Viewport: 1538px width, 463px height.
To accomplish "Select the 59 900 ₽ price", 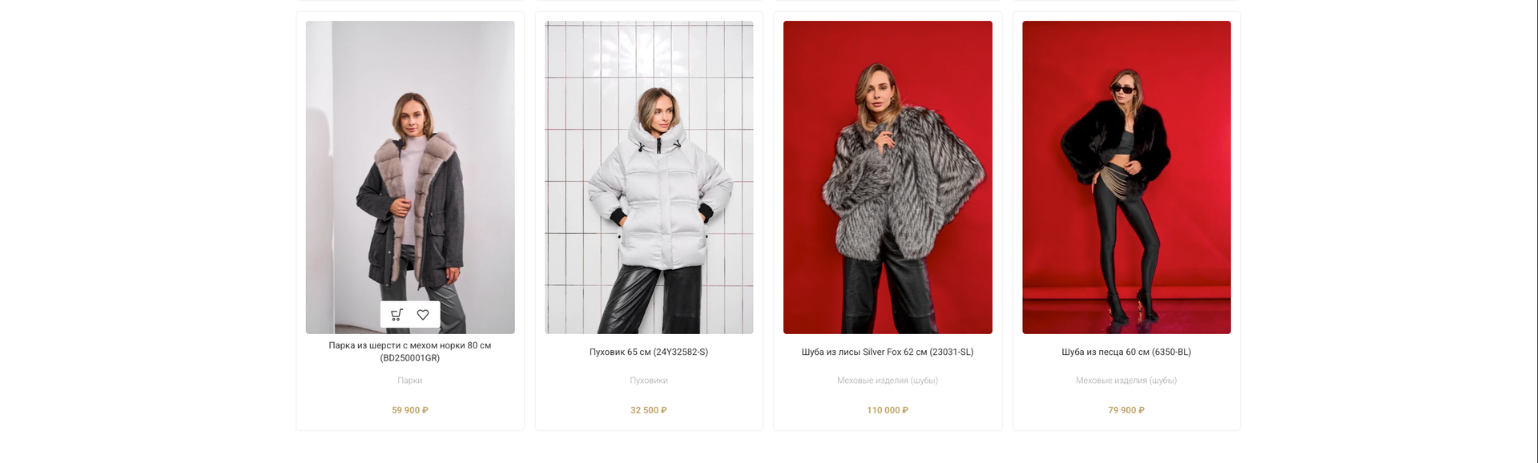I will (x=410, y=410).
